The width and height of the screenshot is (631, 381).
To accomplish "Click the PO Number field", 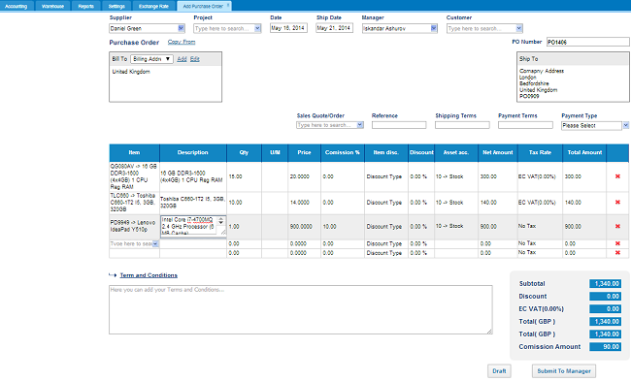I will 588,42.
